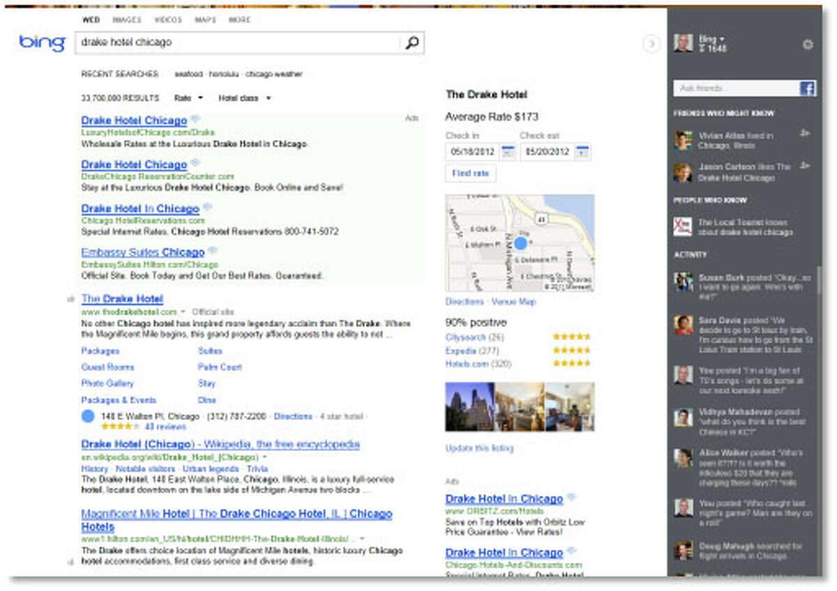Click the Bing logo
The width and height of the screenshot is (837, 591).
click(40, 43)
